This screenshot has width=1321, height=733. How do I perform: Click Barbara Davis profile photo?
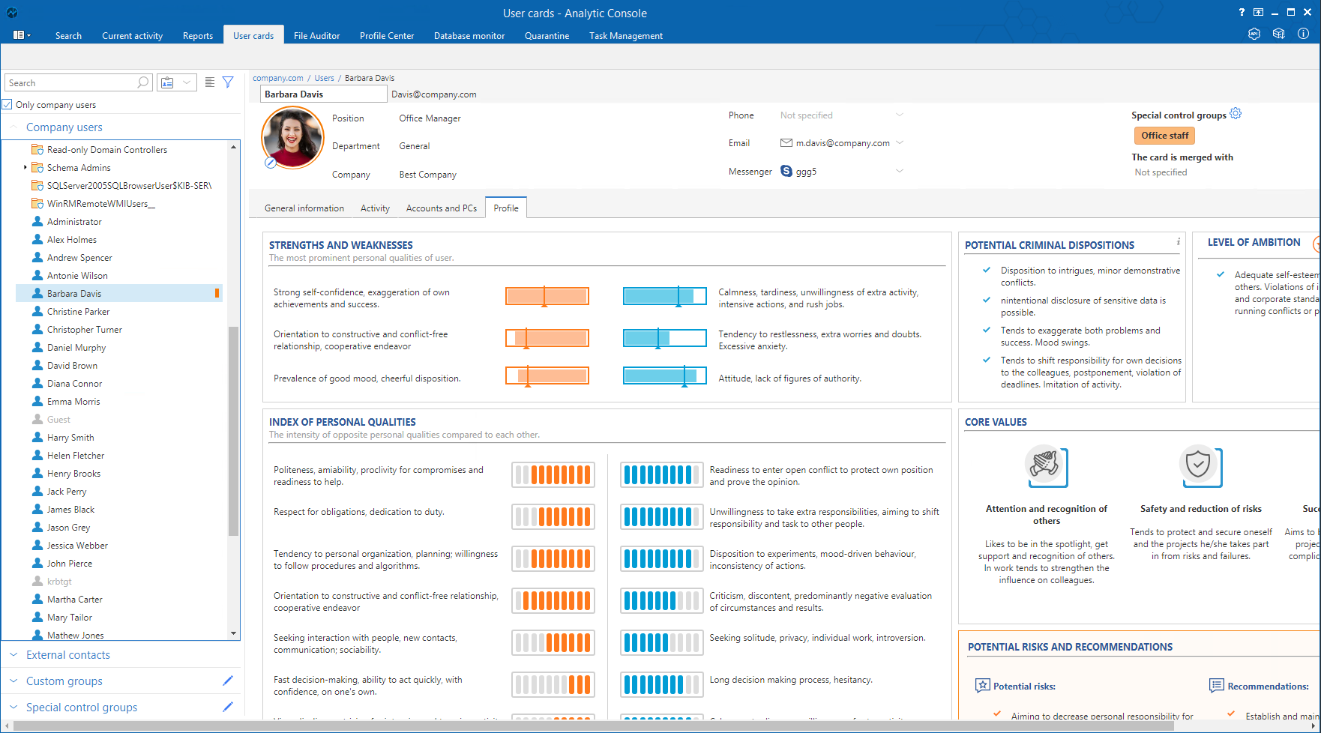292,137
